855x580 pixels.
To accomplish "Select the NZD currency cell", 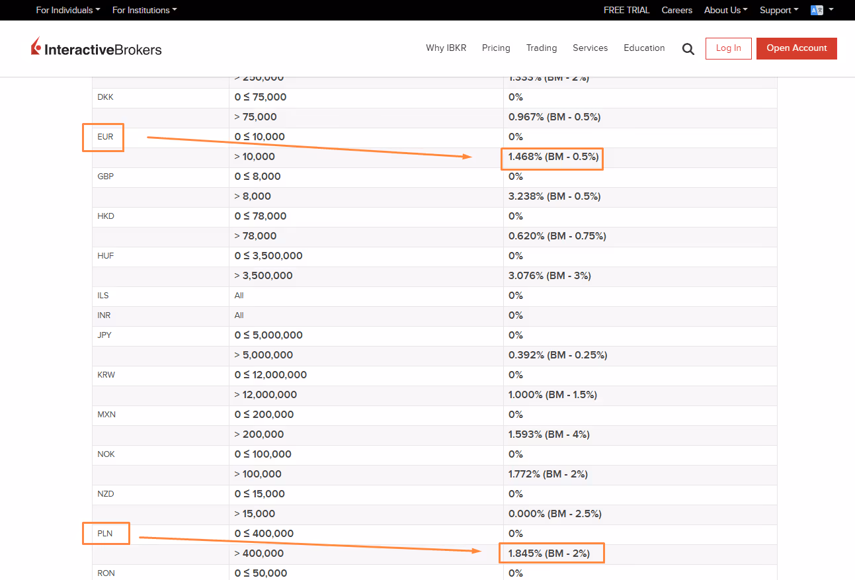I will pyautogui.click(x=161, y=494).
